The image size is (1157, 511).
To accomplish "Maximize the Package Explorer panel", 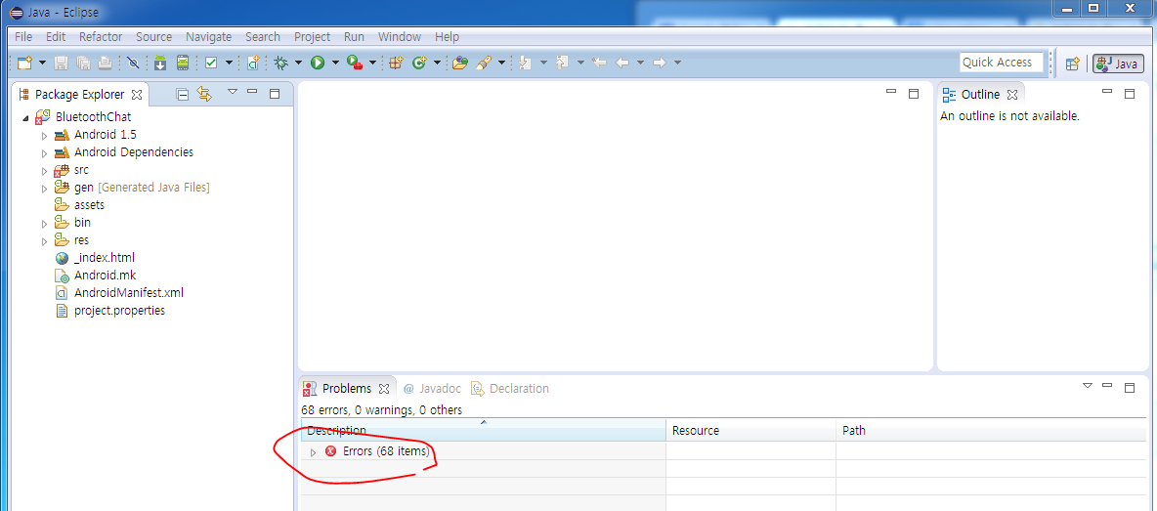I will click(275, 93).
